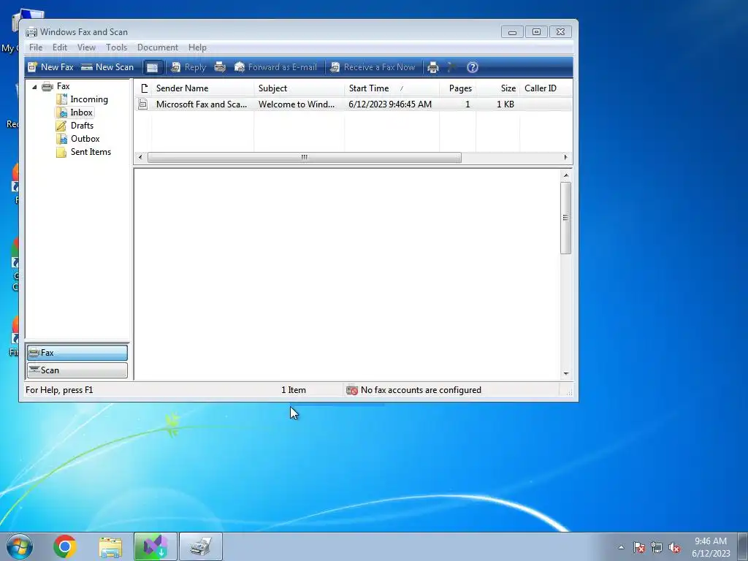Click 'No fax accounts are configured' status
The width and height of the screenshot is (748, 561).
421,390
